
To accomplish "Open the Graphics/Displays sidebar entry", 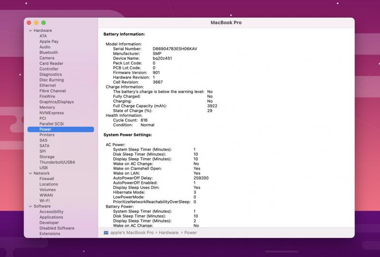I will click(57, 102).
